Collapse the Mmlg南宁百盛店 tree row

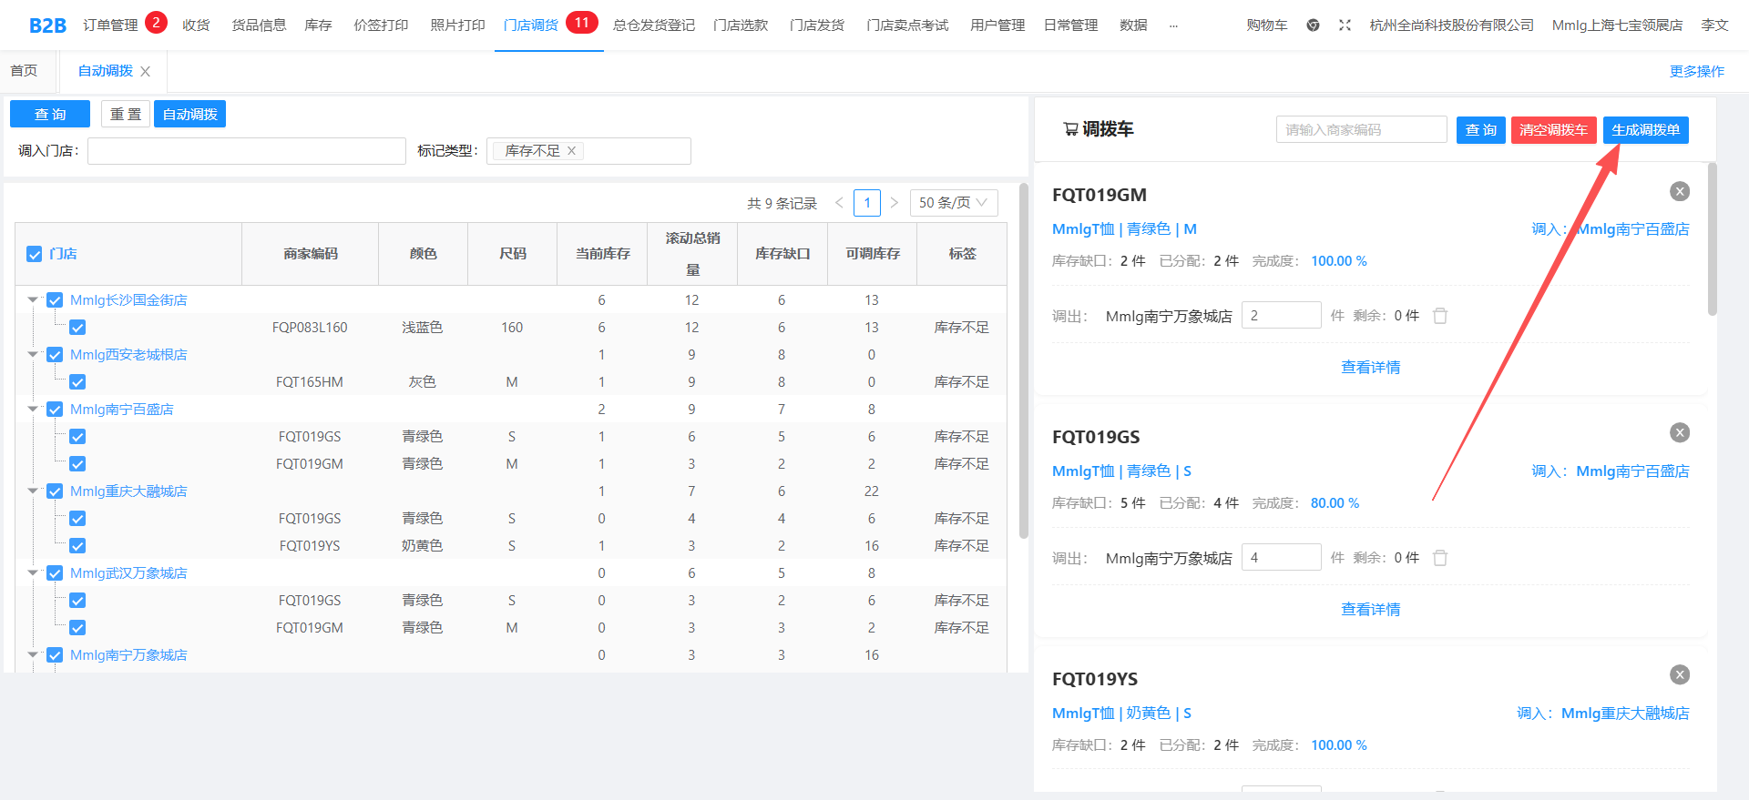(33, 410)
